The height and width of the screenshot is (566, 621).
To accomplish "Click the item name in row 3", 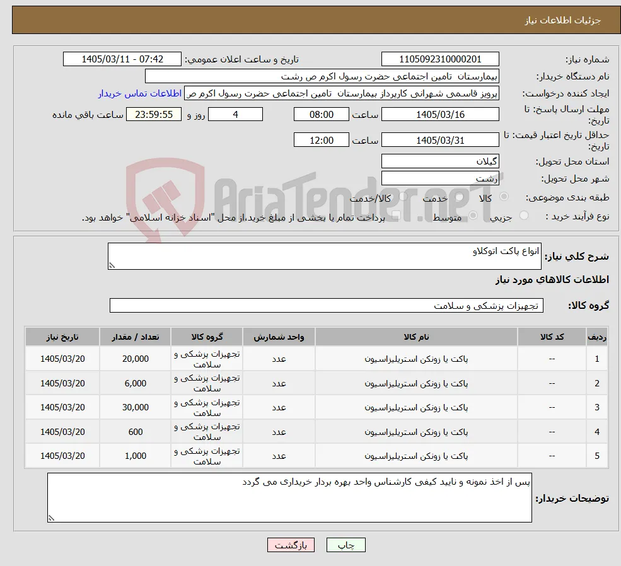I will (416, 408).
